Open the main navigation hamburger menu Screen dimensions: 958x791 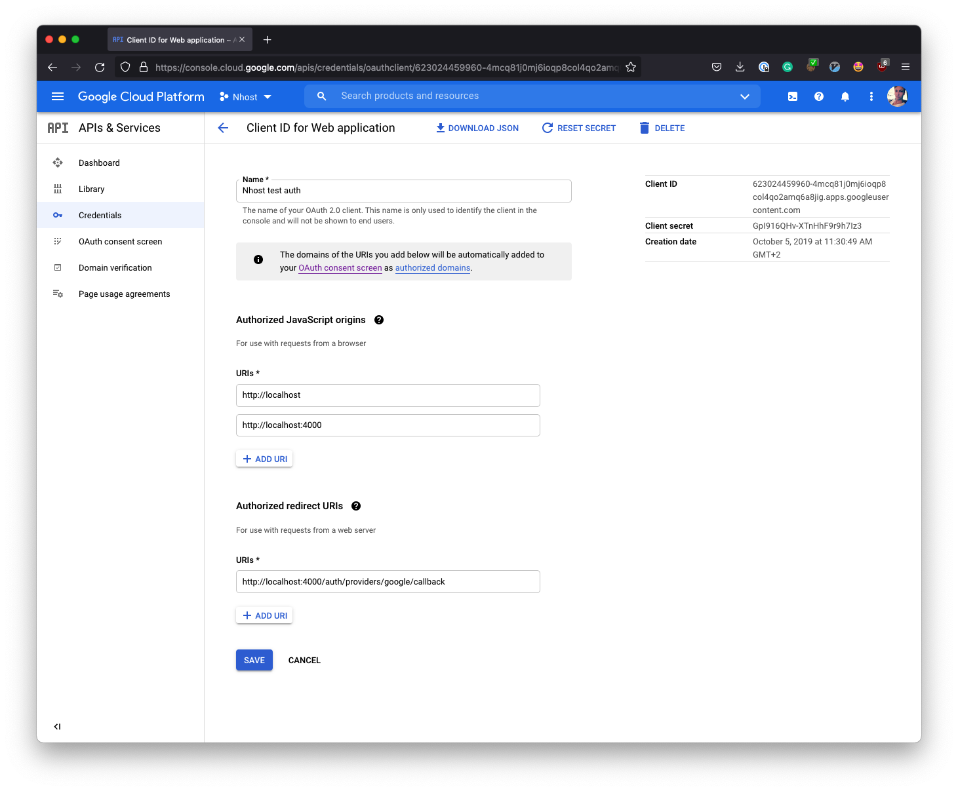tap(58, 96)
